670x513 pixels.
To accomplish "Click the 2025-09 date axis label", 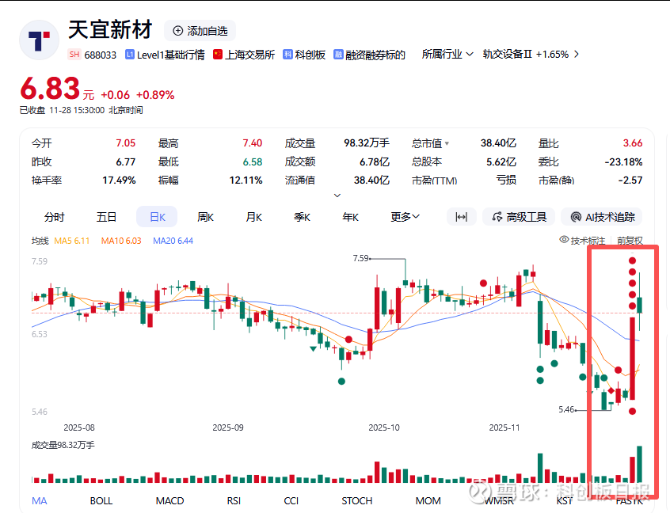I will pyautogui.click(x=228, y=427).
